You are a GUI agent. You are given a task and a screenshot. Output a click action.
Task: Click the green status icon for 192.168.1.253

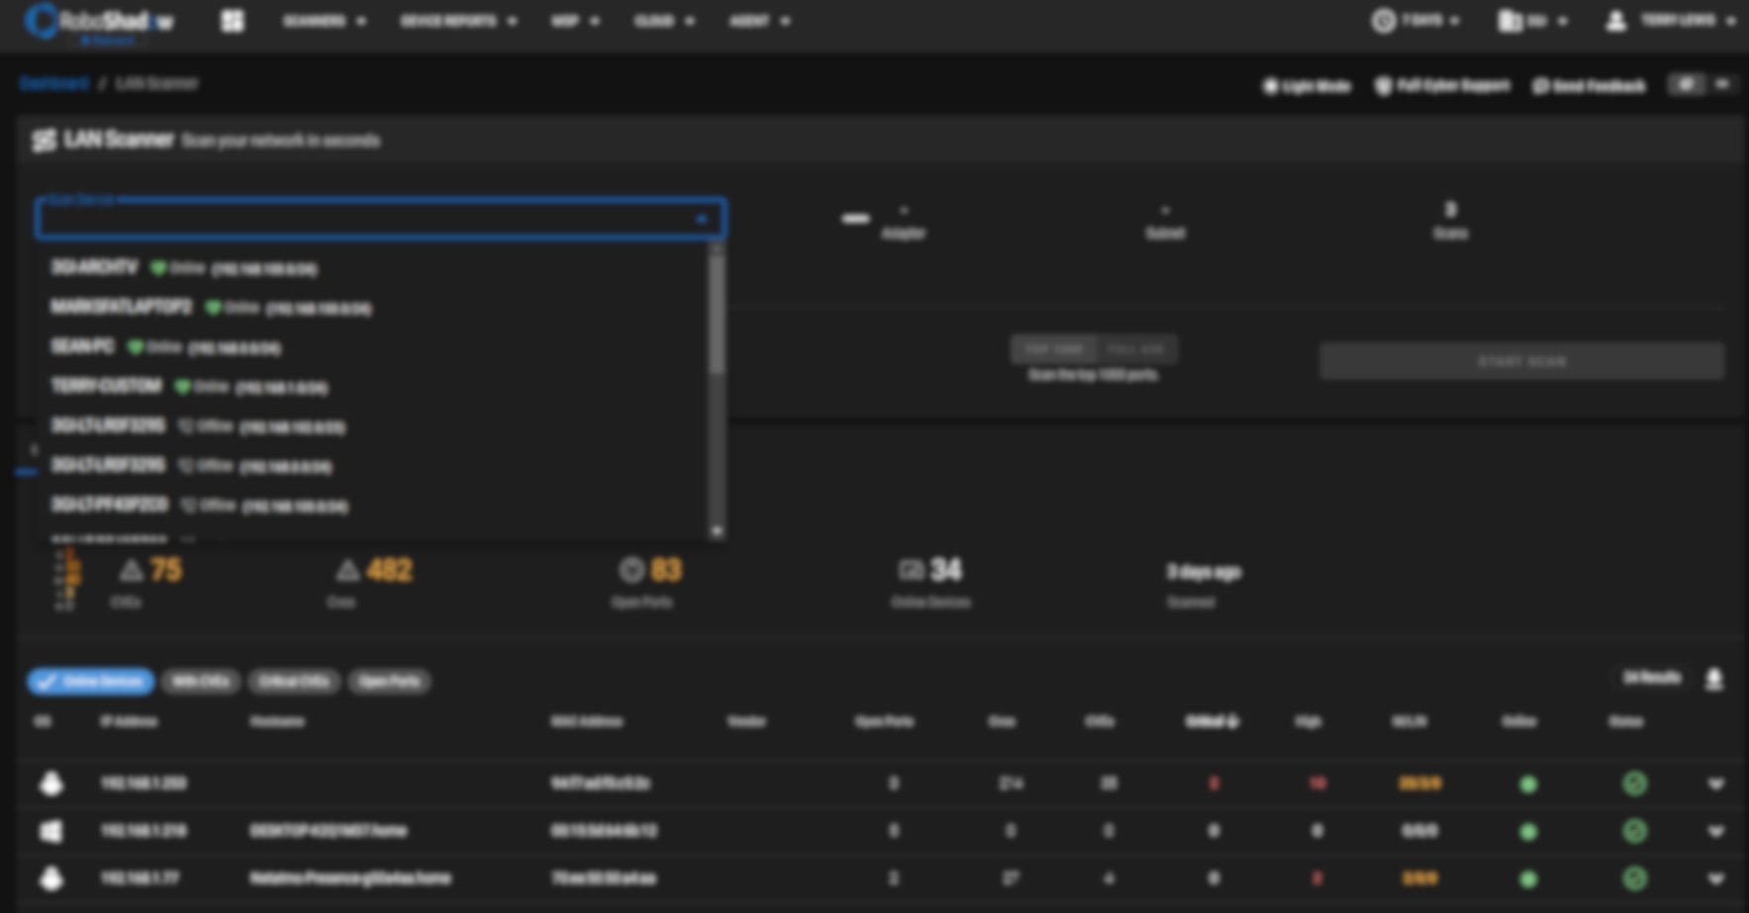1634,783
